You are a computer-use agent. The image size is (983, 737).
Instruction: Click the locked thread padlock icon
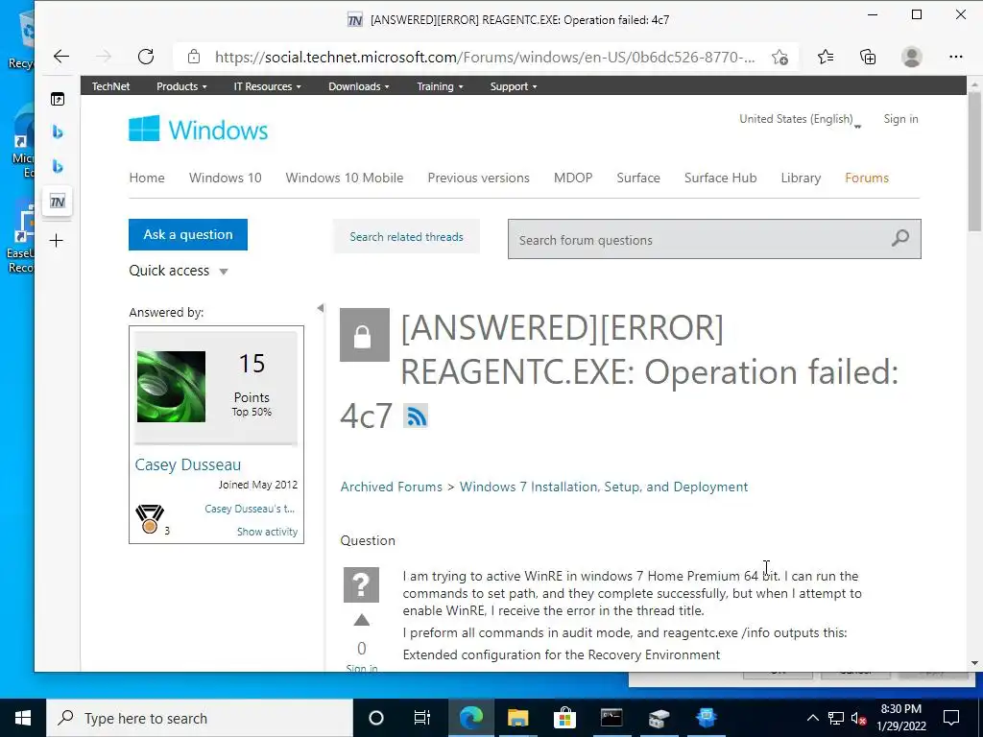coord(364,335)
